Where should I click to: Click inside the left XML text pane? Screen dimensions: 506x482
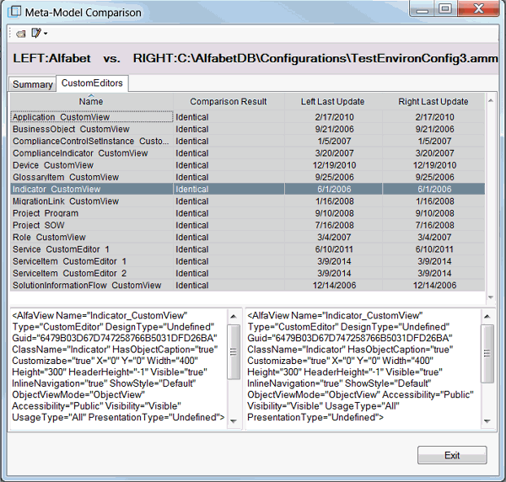click(x=118, y=371)
